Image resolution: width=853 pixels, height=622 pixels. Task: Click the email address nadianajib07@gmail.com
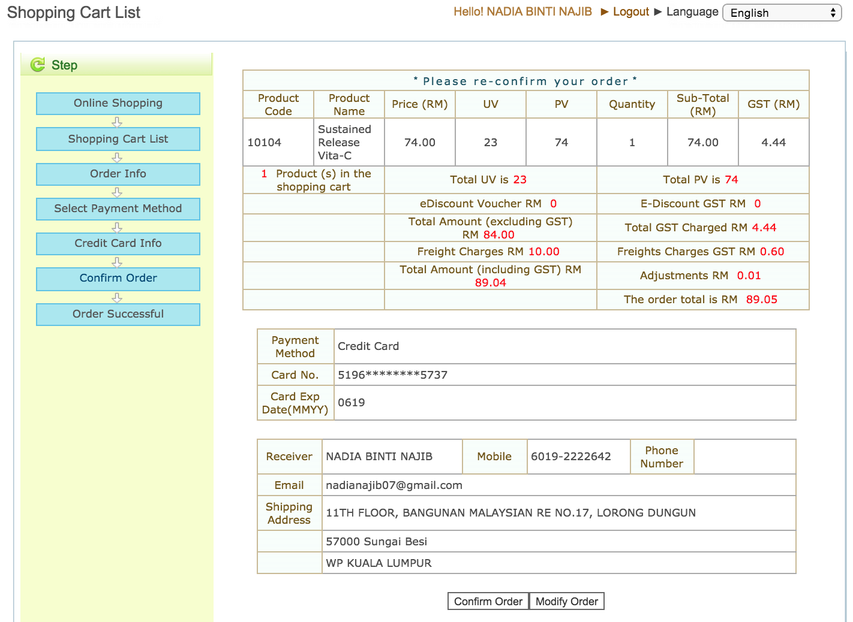coord(394,485)
